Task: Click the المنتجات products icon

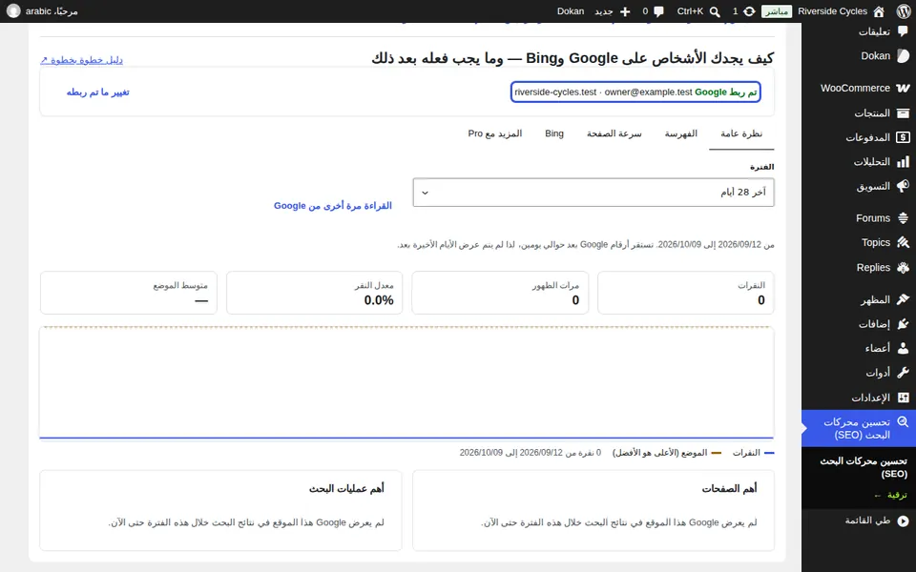Action: [904, 112]
